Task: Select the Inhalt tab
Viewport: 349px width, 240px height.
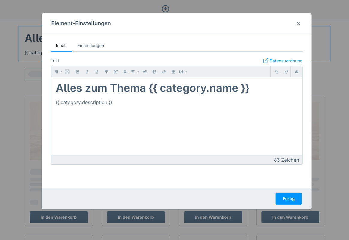Action: point(61,46)
